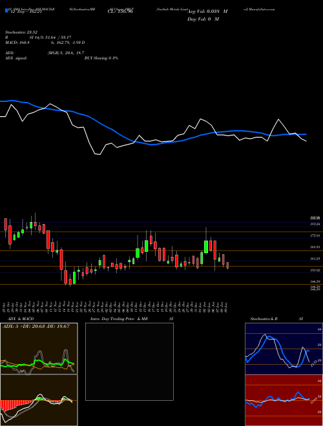The height and width of the screenshot is (426, 323).
Task: Open the dark blue Stochastics chart panel
Action: 284,349
